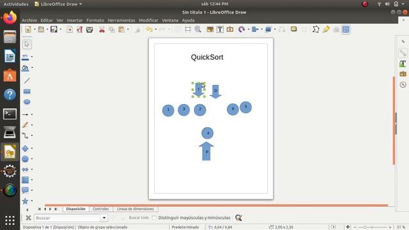Viewport: 409px width, 230px height.
Task: Expand the Save dropdown arrow
Action: tap(61, 29)
